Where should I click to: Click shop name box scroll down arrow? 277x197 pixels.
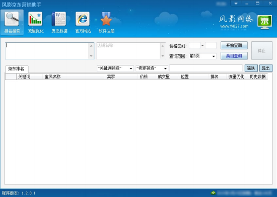163,56
